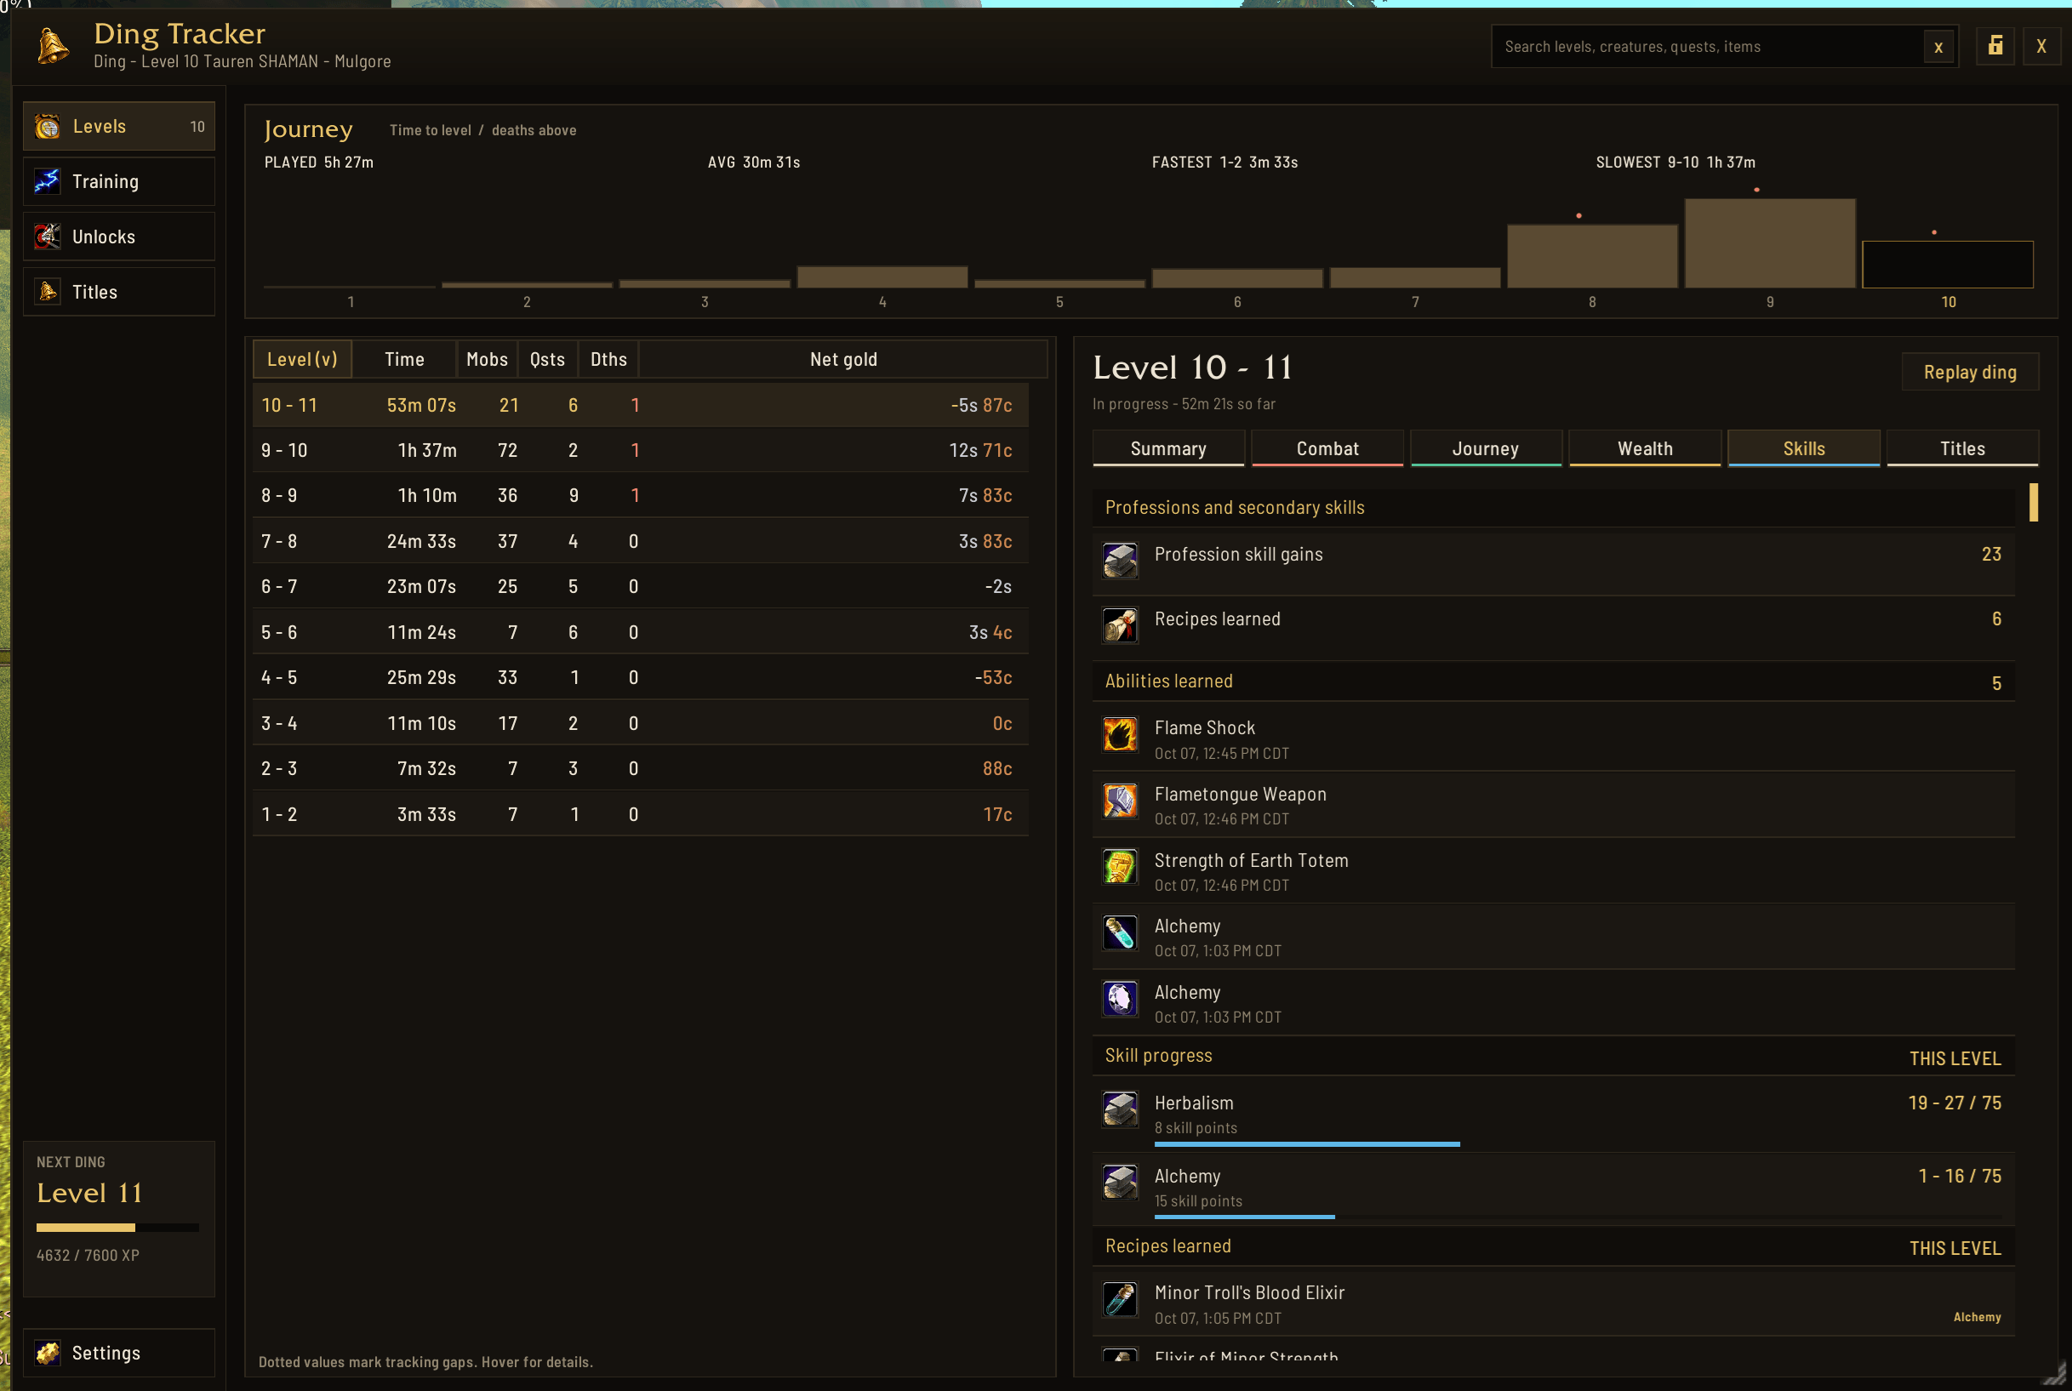The image size is (2072, 1391).
Task: Sort table by Level column header
Action: coord(302,359)
